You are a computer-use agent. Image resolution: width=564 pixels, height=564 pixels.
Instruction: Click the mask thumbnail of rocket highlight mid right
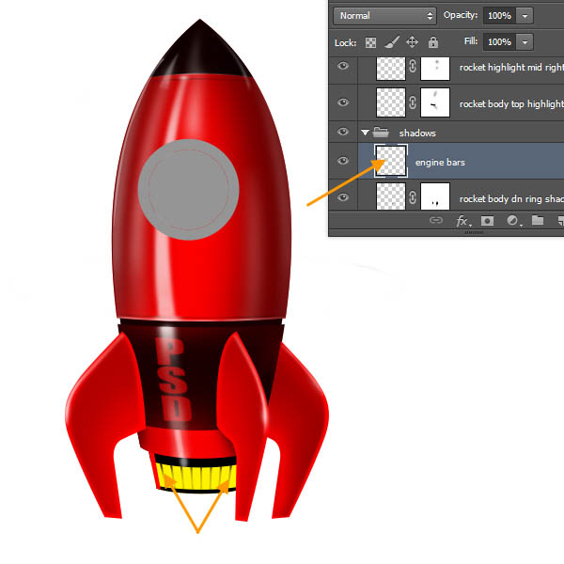tap(435, 68)
